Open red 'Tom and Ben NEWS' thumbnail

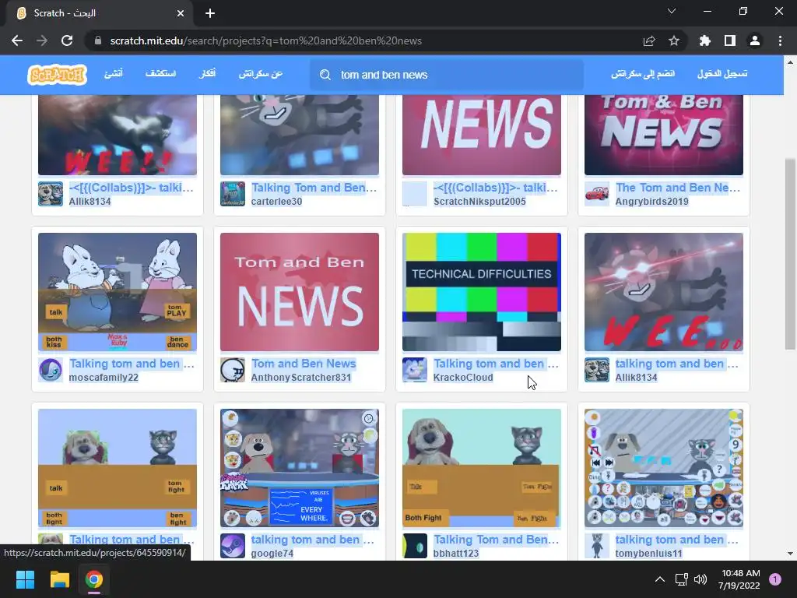point(300,292)
